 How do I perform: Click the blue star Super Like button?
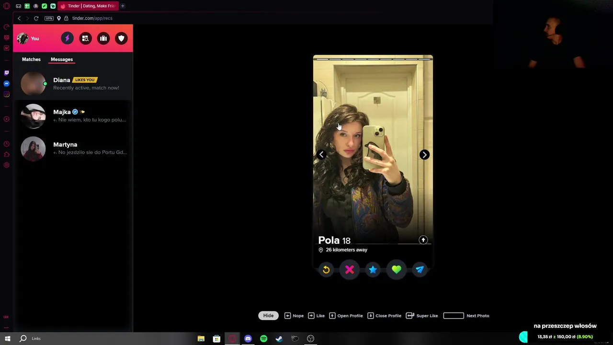[x=373, y=270]
